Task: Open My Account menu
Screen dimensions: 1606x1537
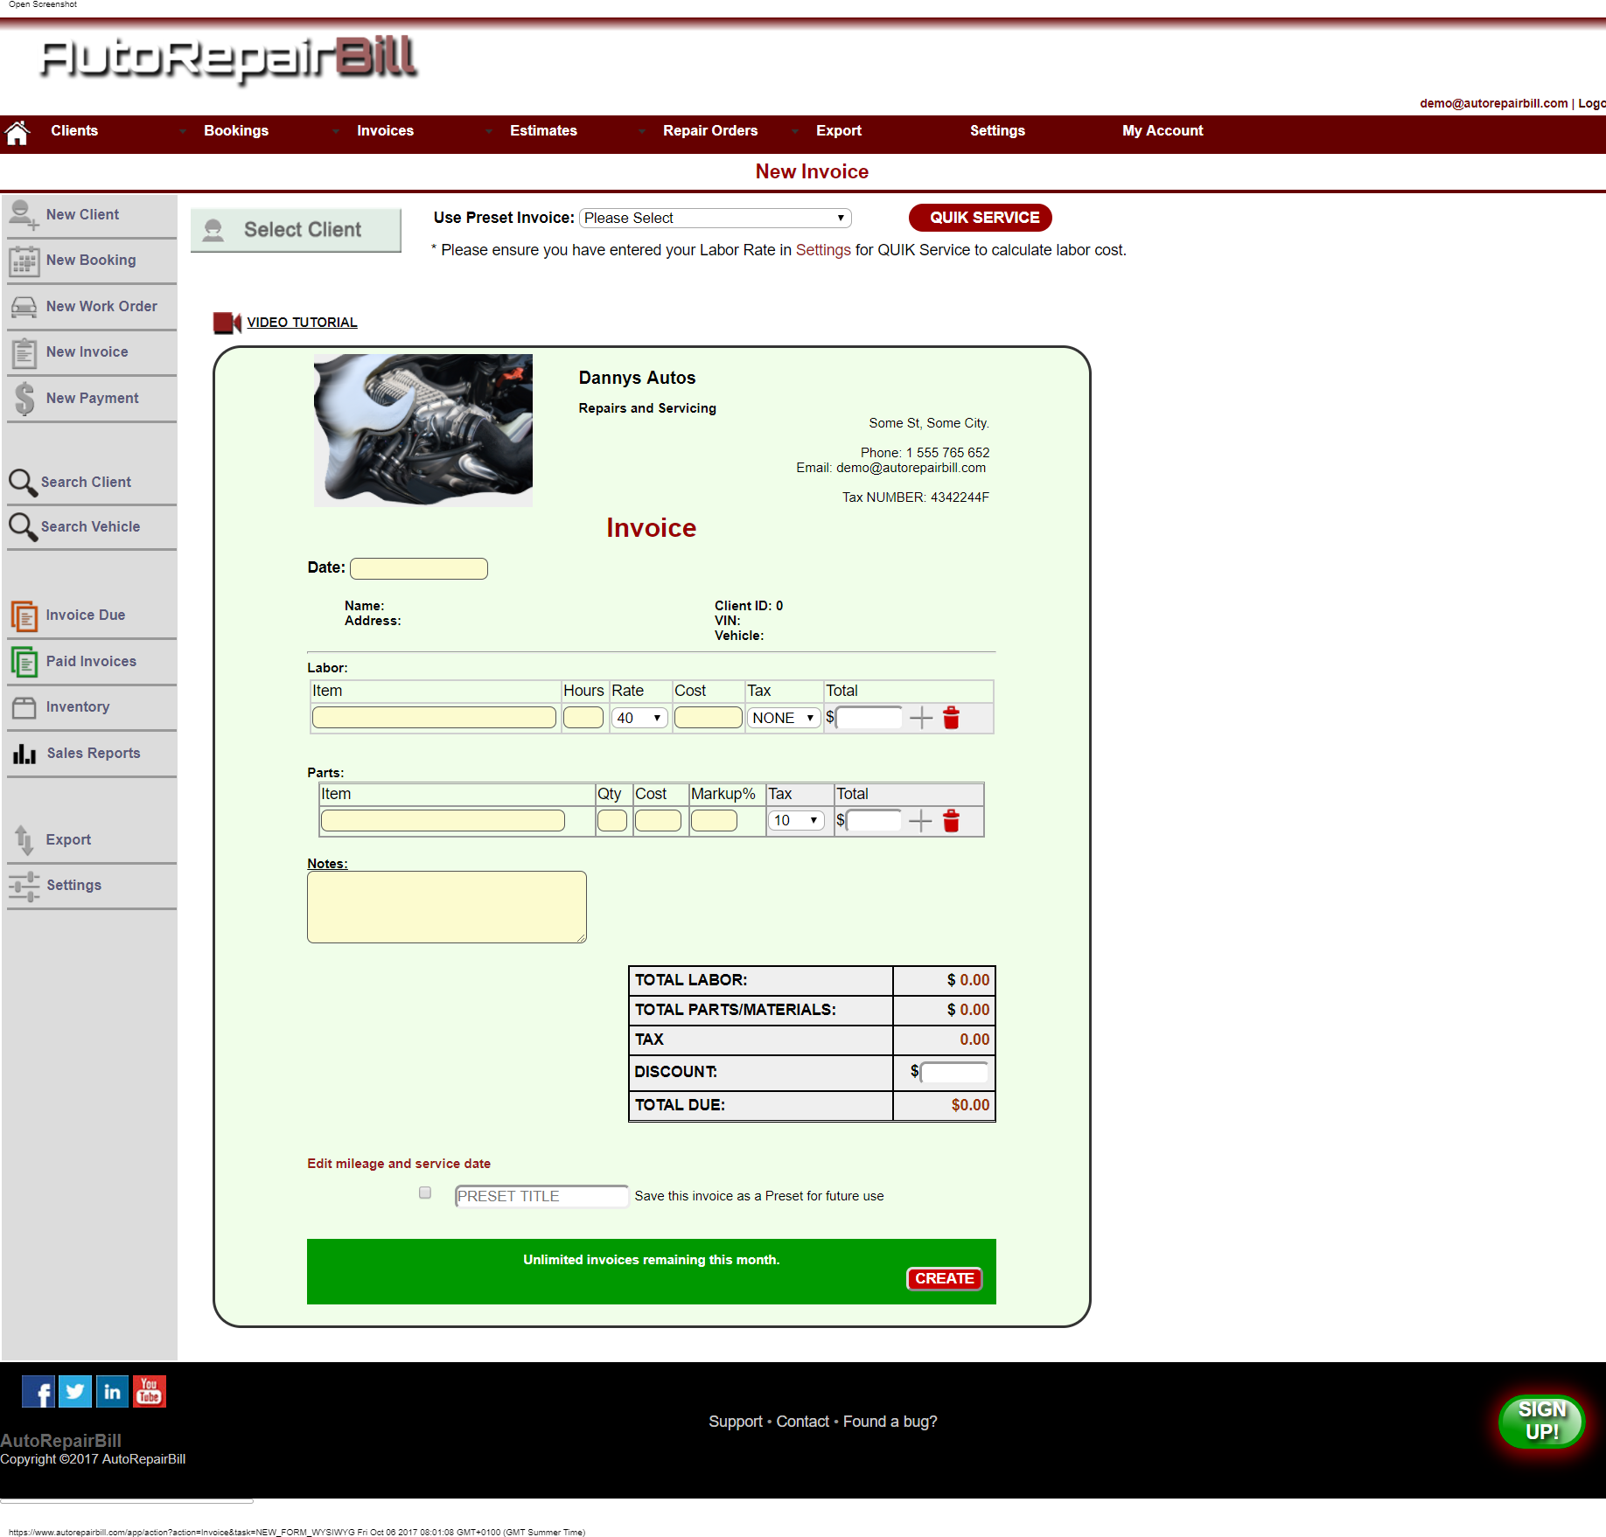Action: coord(1163,131)
